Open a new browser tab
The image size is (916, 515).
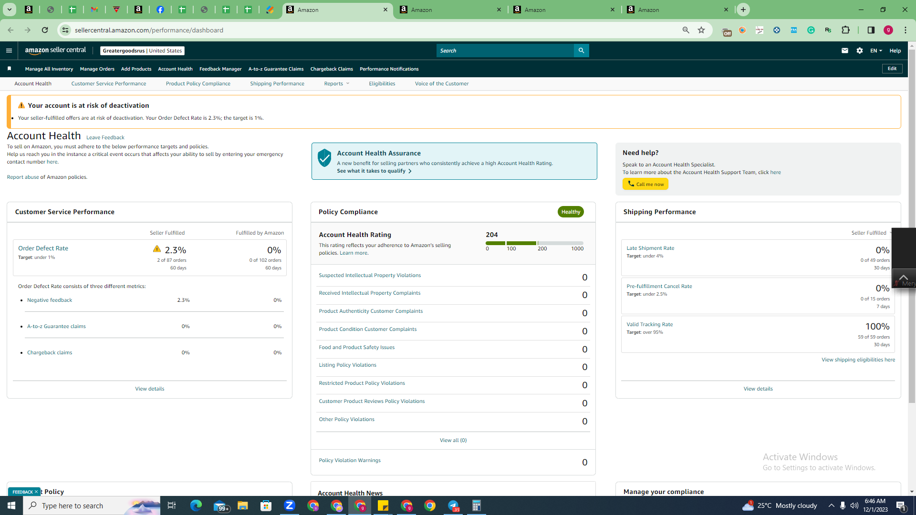pyautogui.click(x=743, y=10)
